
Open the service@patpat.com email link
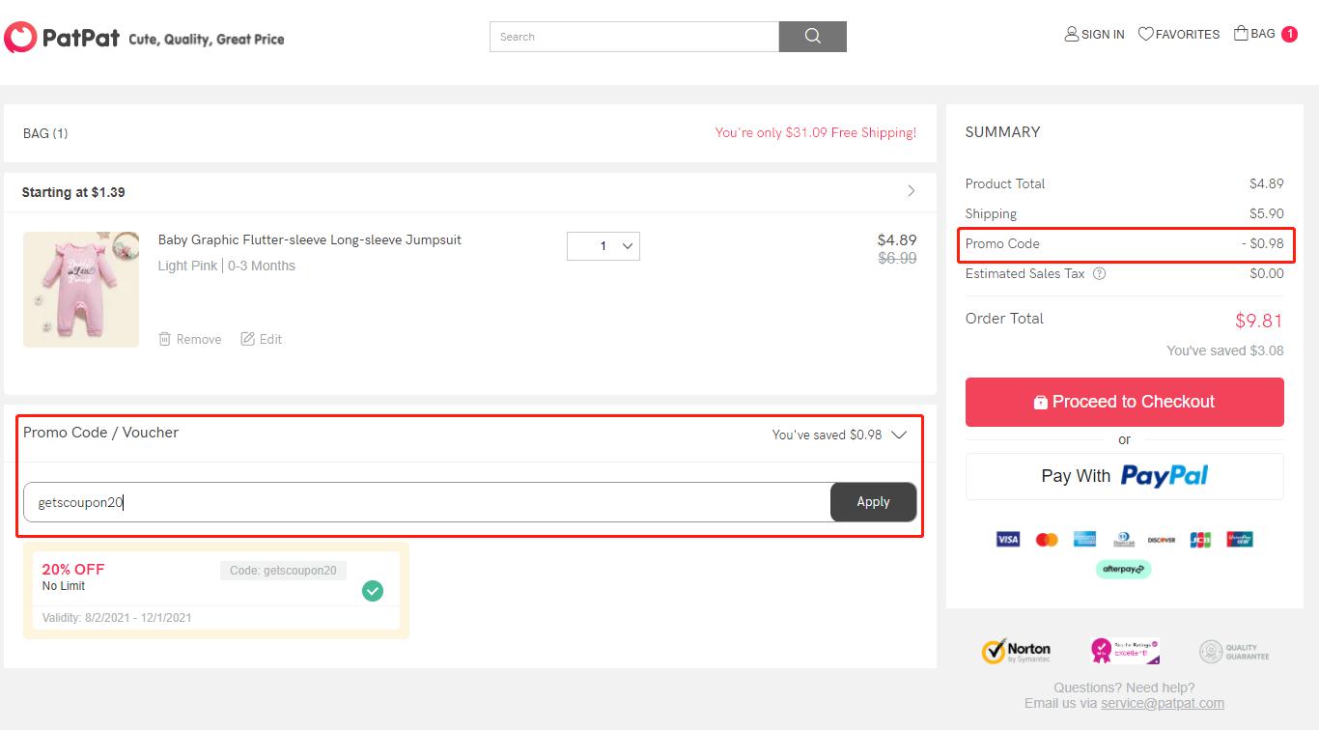[x=1163, y=703]
